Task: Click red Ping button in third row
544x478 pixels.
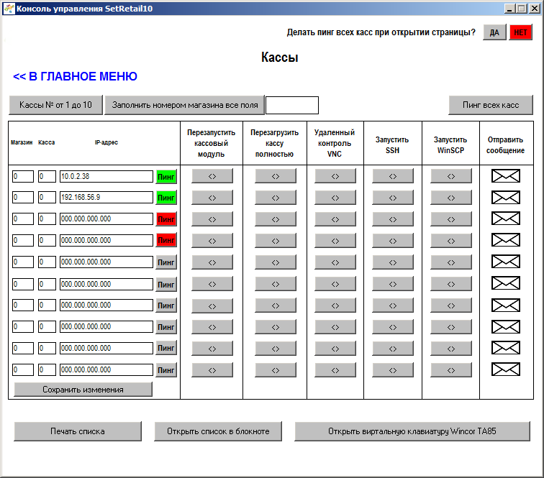Action: pos(166,219)
